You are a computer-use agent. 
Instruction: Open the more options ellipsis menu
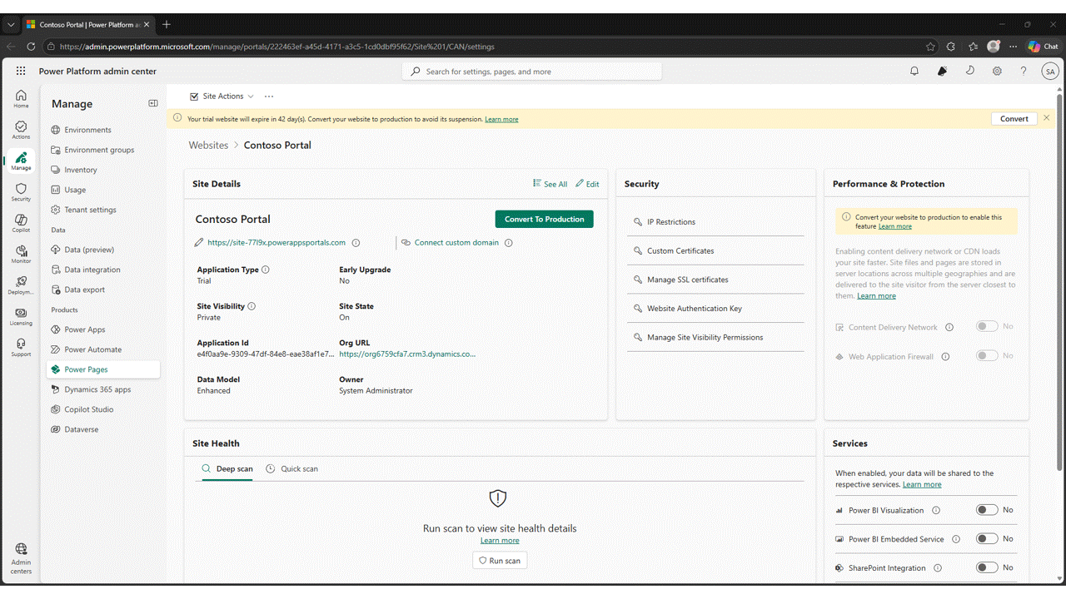click(268, 97)
